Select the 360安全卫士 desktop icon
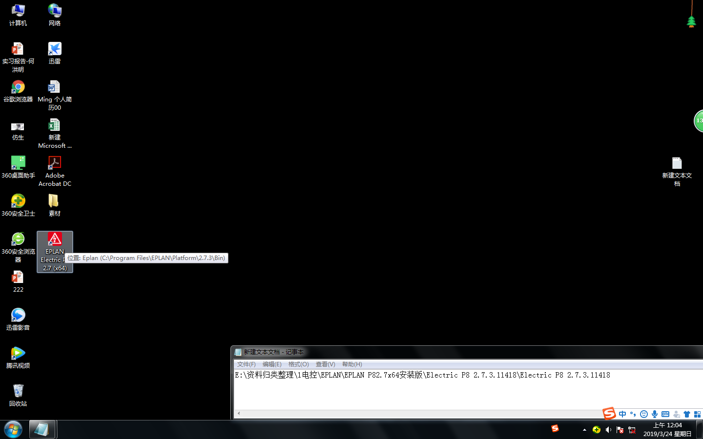703x439 pixels. pos(18,201)
